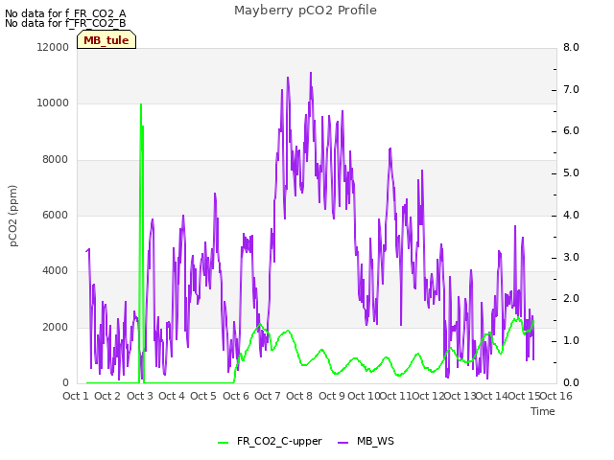The height and width of the screenshot is (460, 614).
Task: Click FR_CO2_C-upper legend entry
Action: tap(270, 441)
